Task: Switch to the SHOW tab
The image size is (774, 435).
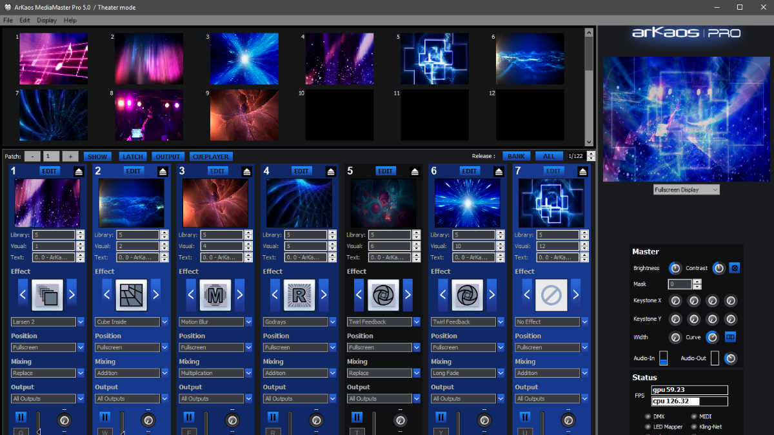Action: (x=97, y=157)
